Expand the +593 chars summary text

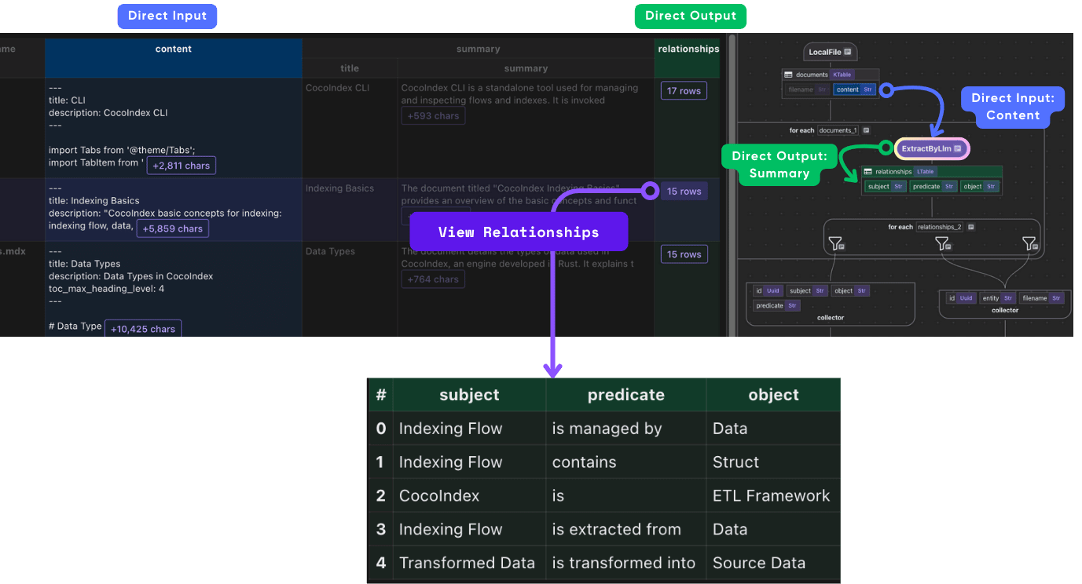432,116
